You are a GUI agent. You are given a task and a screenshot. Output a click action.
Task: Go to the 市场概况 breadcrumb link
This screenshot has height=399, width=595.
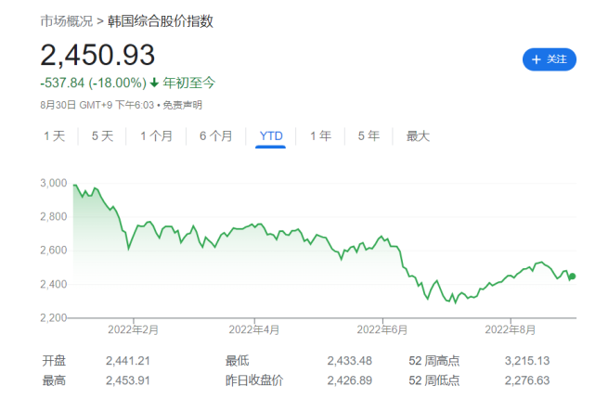(x=66, y=20)
